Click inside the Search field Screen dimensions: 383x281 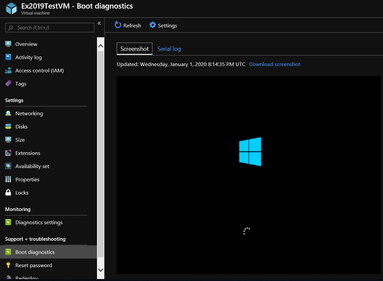[49, 27]
